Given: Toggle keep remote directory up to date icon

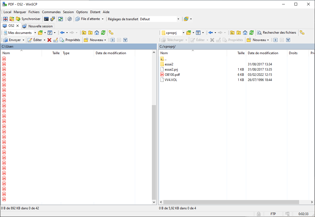Looking at the screenshot, I should point(61,19).
